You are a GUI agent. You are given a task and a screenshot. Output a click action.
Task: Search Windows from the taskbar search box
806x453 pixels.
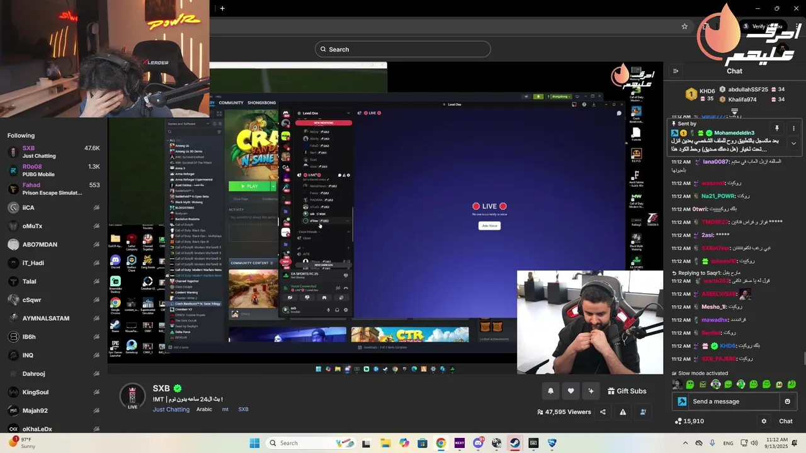point(311,443)
